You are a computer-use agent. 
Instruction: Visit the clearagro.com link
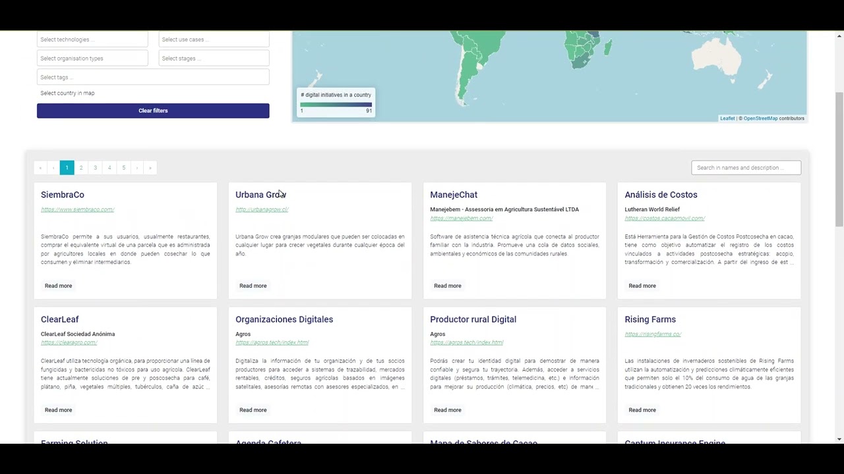pyautogui.click(x=69, y=342)
